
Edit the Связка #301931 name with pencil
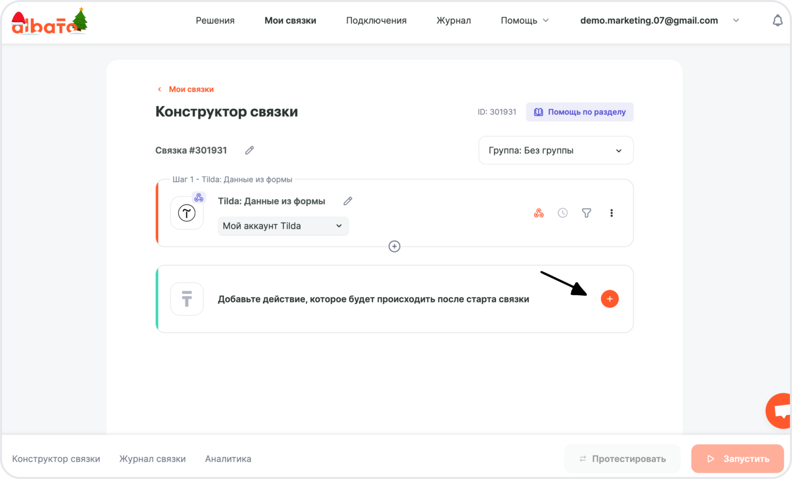coord(249,150)
